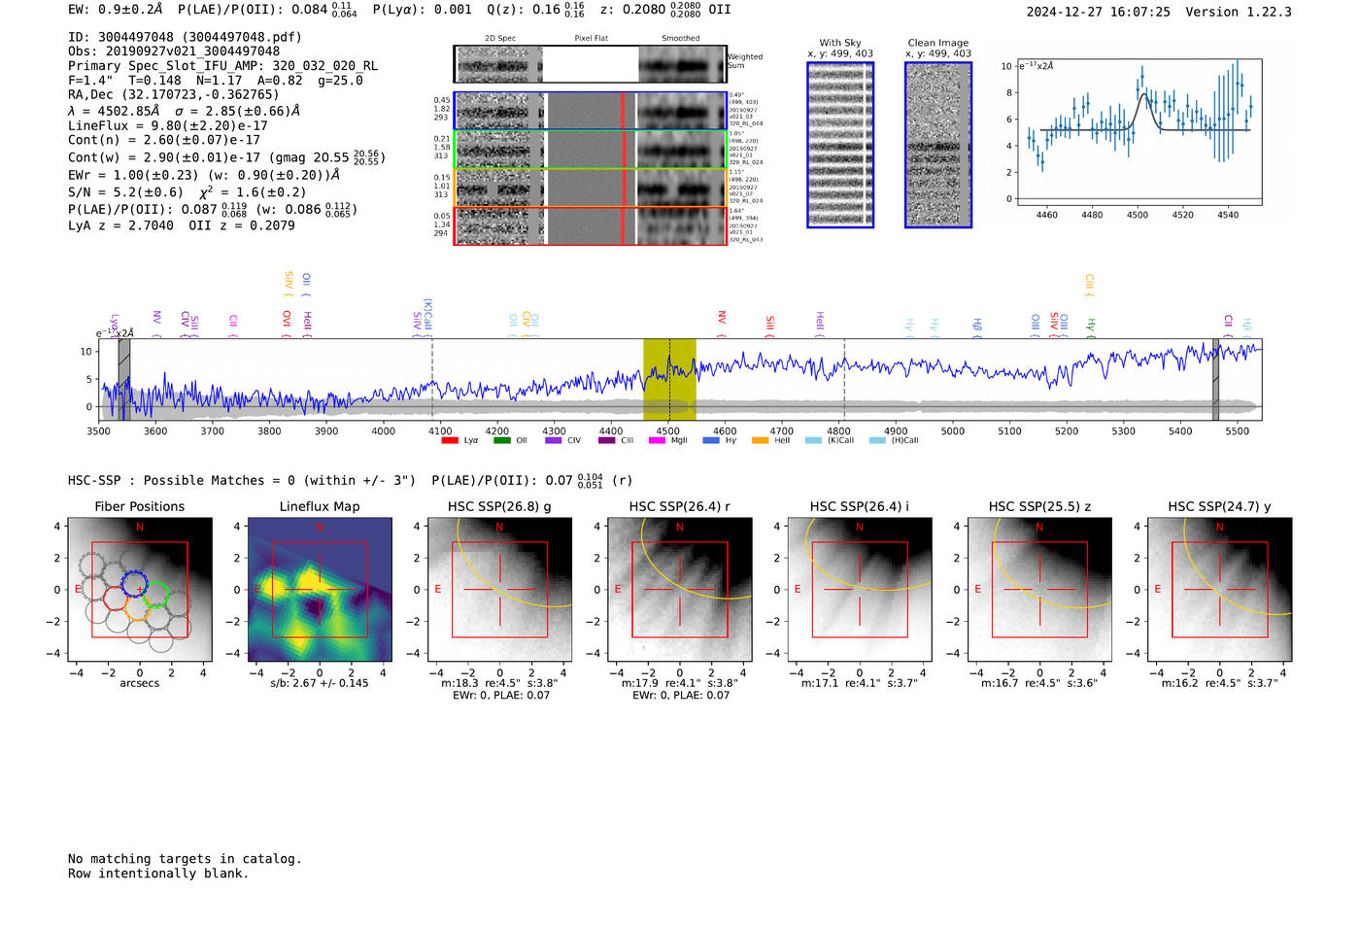Image resolution: width=1360 pixels, height=926 pixels.
Task: Click the orange HeII legend swatch
Action: click(x=760, y=440)
